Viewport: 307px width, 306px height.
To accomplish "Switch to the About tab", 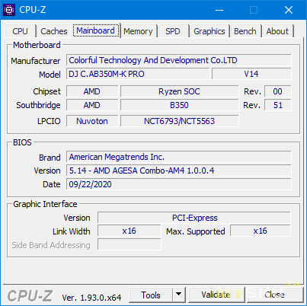I will [x=277, y=31].
